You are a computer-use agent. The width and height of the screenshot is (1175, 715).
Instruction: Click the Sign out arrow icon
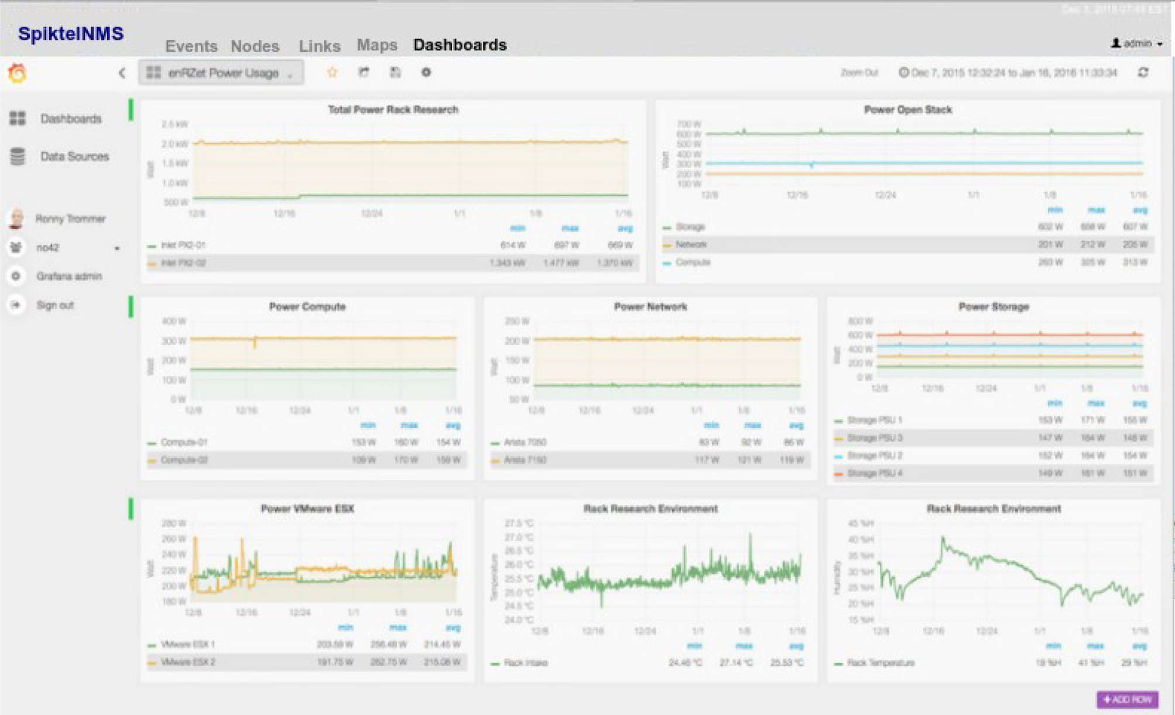(x=16, y=305)
